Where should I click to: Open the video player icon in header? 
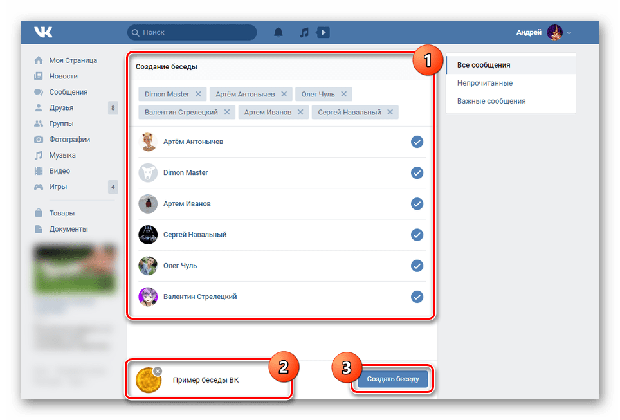pos(323,32)
